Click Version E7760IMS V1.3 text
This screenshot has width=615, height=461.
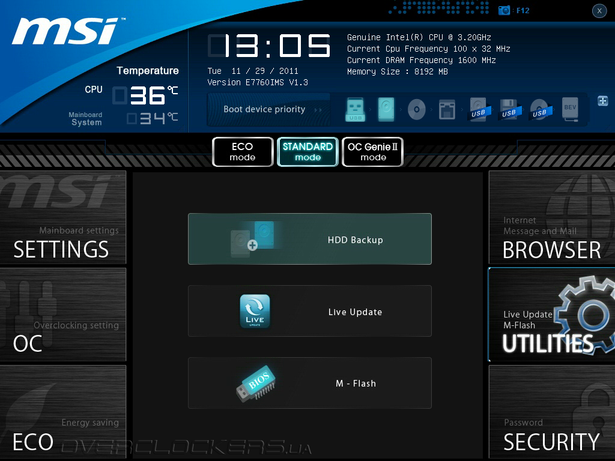point(258,82)
